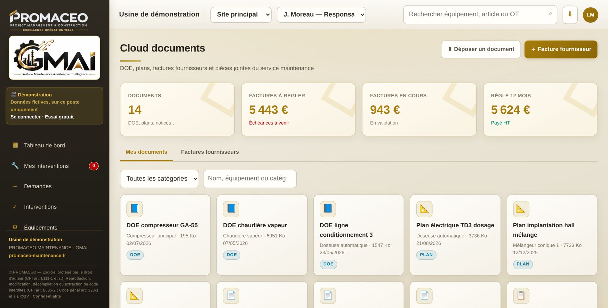Switch to the Factures fournisseurs tab

210,152
